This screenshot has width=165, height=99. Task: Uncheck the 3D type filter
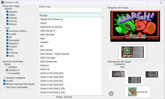tap(7, 37)
